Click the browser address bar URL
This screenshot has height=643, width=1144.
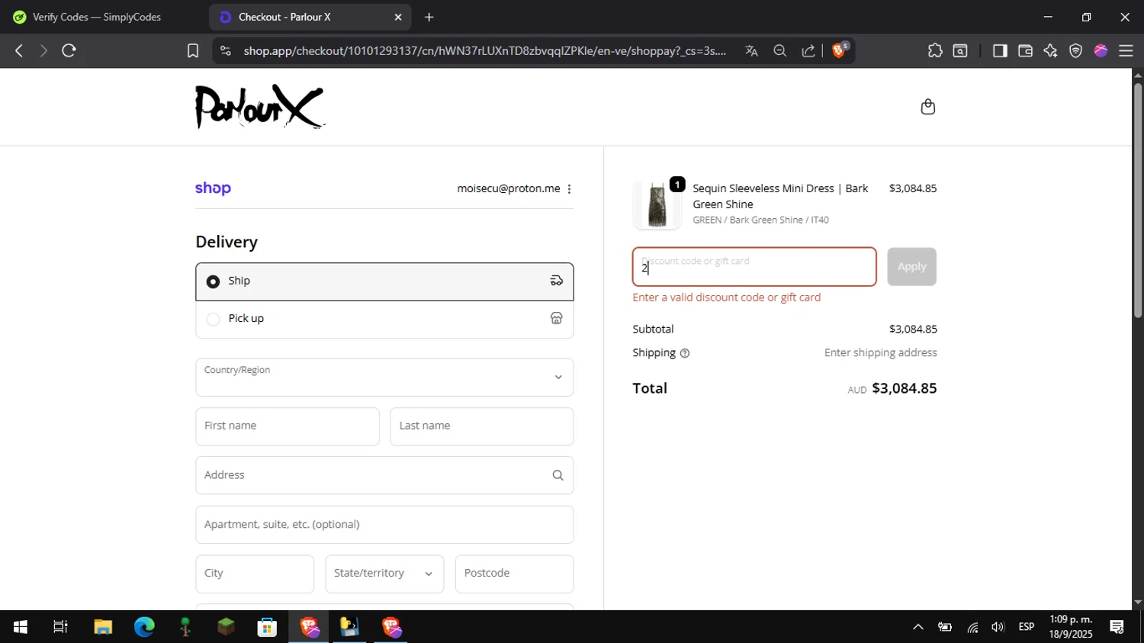point(485,51)
